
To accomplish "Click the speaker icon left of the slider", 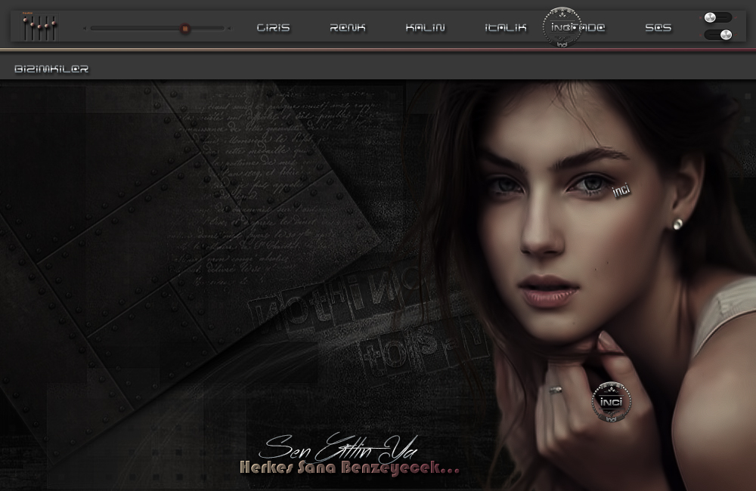I will click(x=85, y=29).
